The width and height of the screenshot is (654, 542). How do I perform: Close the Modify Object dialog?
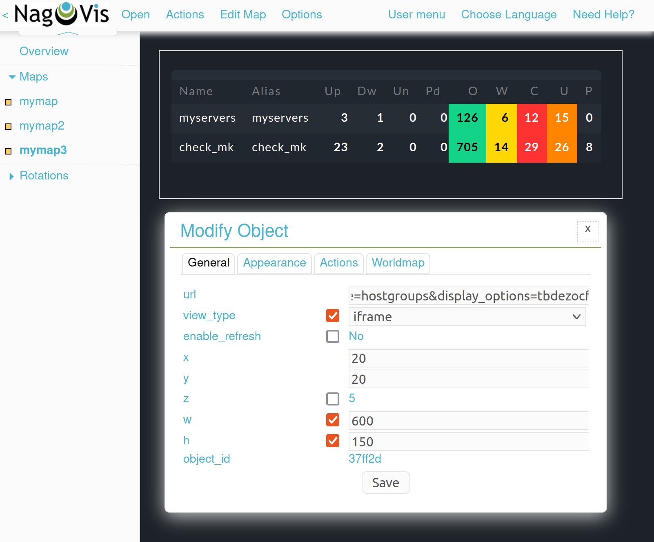coord(588,231)
